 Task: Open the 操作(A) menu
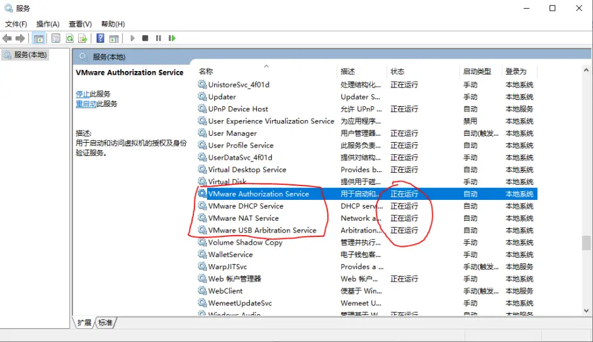48,24
